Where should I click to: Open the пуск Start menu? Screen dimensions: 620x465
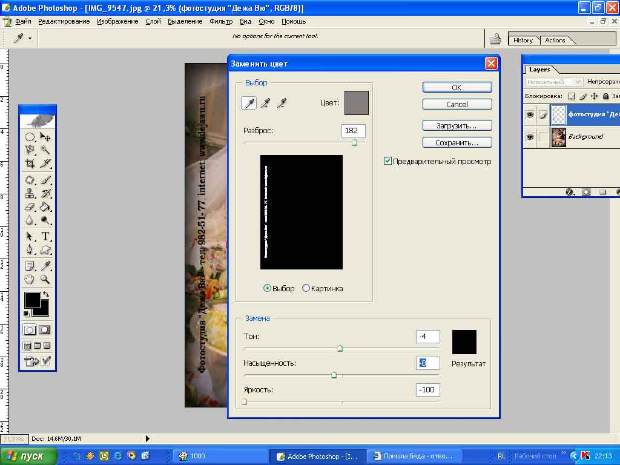click(x=29, y=456)
